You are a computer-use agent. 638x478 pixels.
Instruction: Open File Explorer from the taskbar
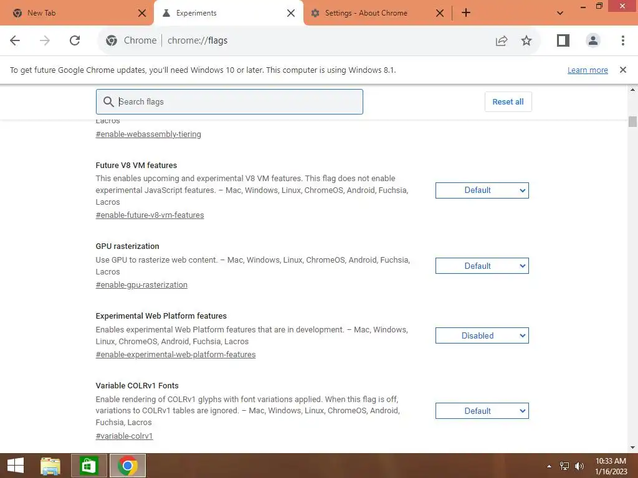50,466
